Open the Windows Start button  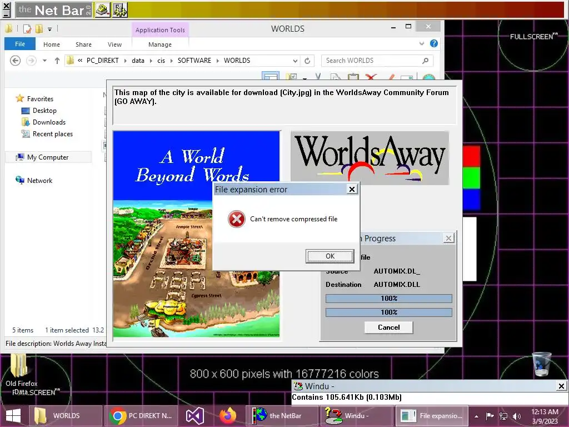point(13,416)
